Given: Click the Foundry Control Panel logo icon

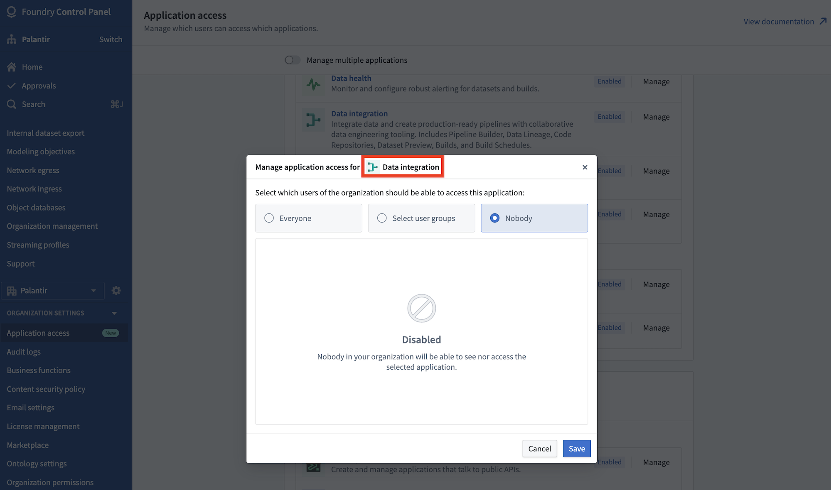Looking at the screenshot, I should (12, 12).
